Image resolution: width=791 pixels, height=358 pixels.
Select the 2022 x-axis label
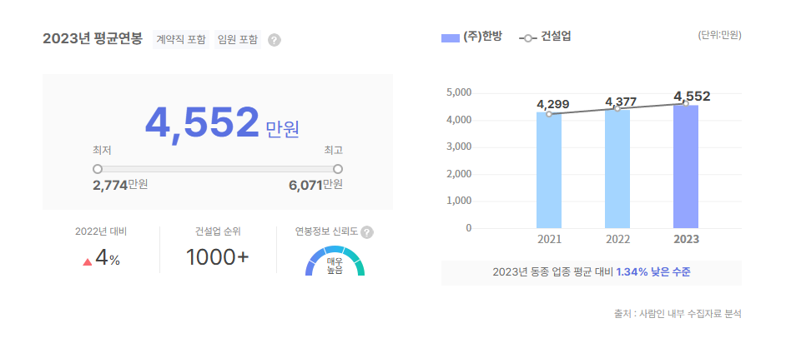(618, 240)
